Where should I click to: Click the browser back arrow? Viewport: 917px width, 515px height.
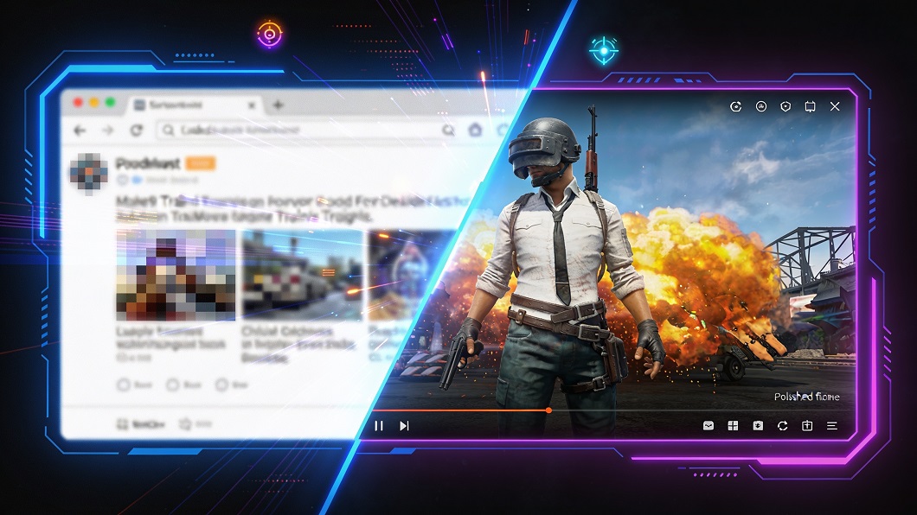point(80,130)
